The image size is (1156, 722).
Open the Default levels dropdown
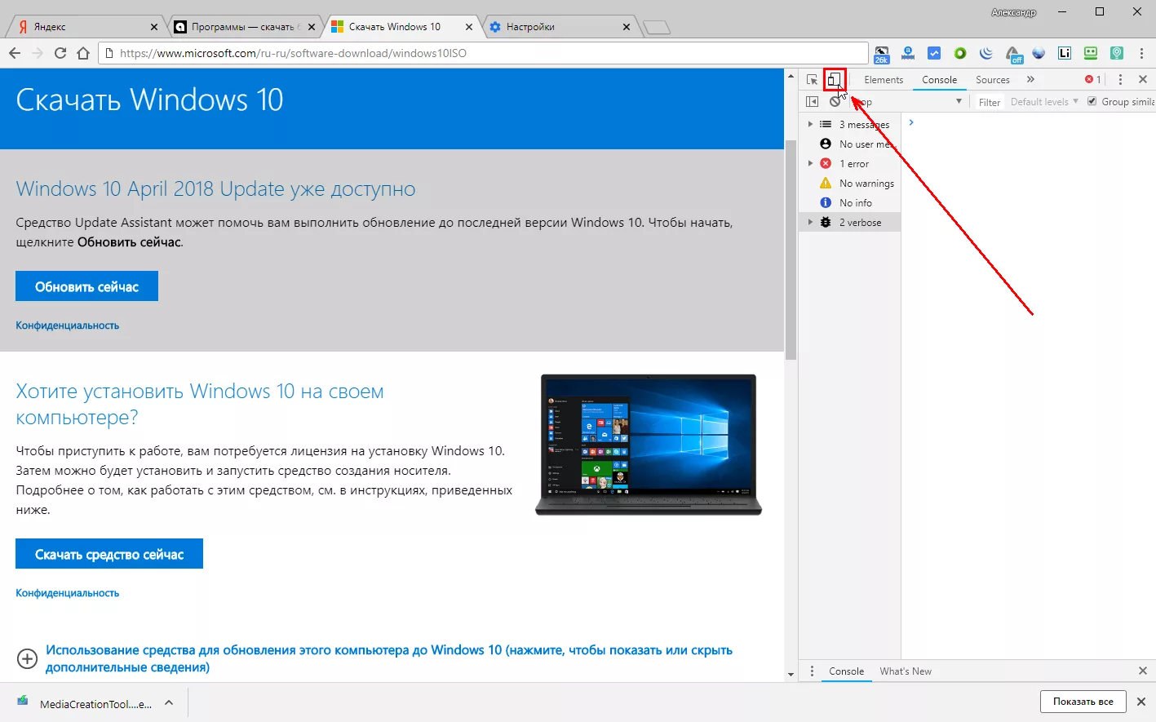[1044, 101]
